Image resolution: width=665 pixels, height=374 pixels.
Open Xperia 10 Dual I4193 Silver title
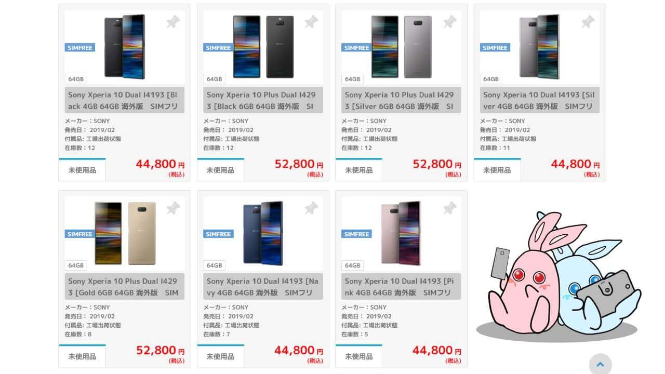539,100
